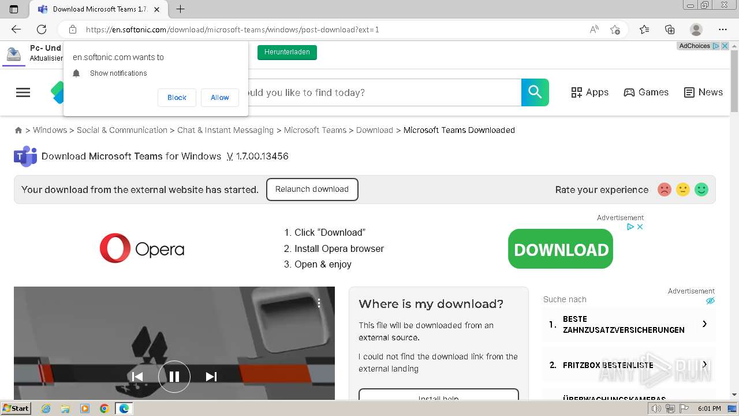
Task: Open the browser tab actions menu icon
Action: pos(14,9)
